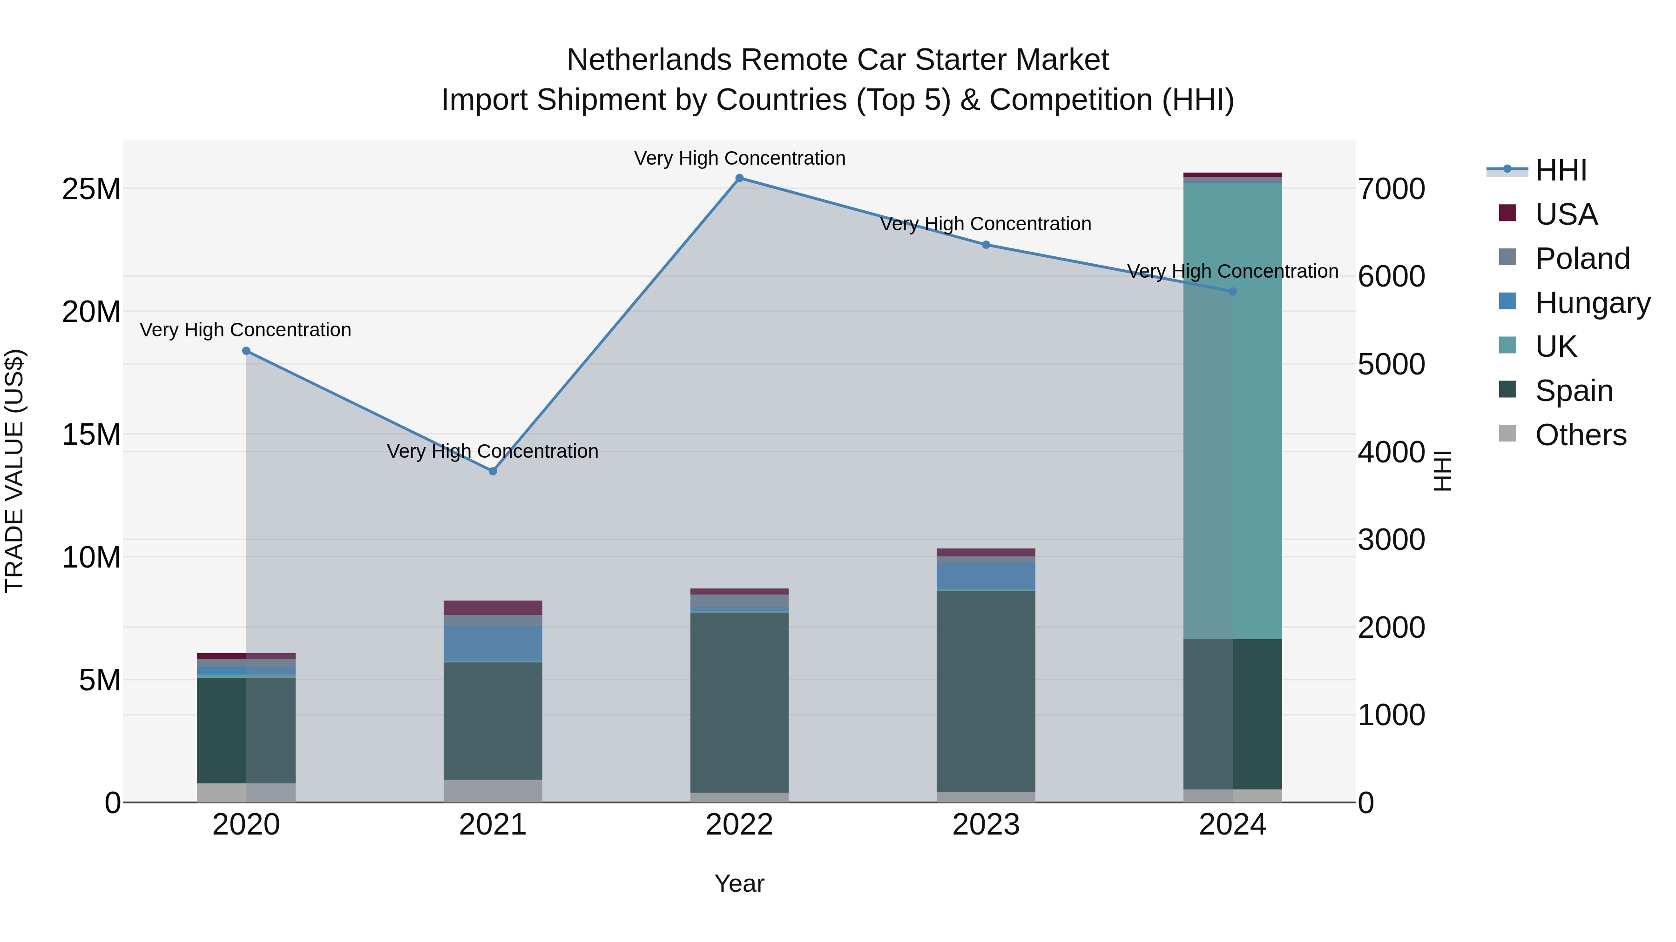Screen dimensions: 1676x942
Task: Click the 2020 Others bar segment
Action: pos(246,793)
